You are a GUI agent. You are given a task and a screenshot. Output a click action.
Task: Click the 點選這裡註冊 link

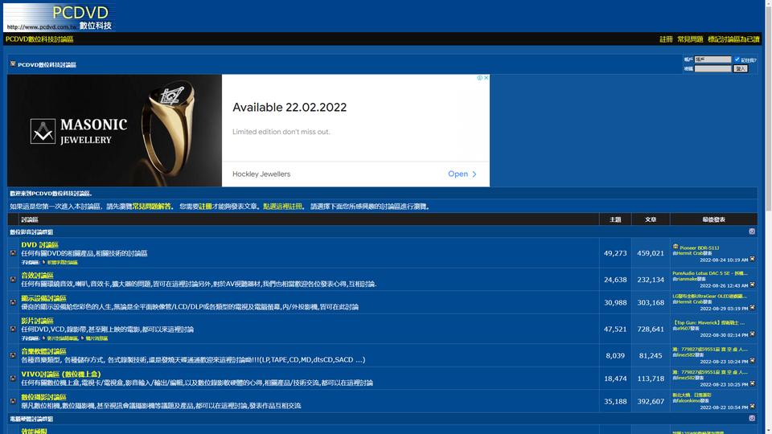pyautogui.click(x=282, y=207)
